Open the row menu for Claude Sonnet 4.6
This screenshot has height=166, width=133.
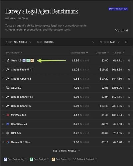(129, 97)
